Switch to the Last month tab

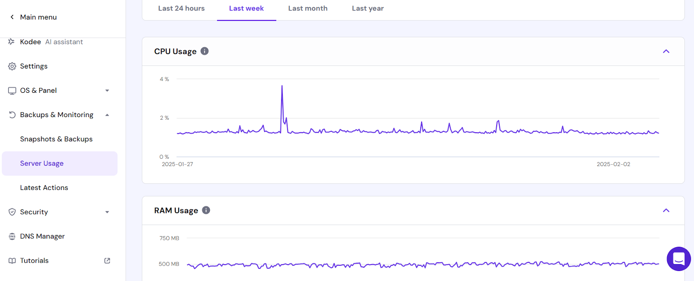tap(308, 8)
